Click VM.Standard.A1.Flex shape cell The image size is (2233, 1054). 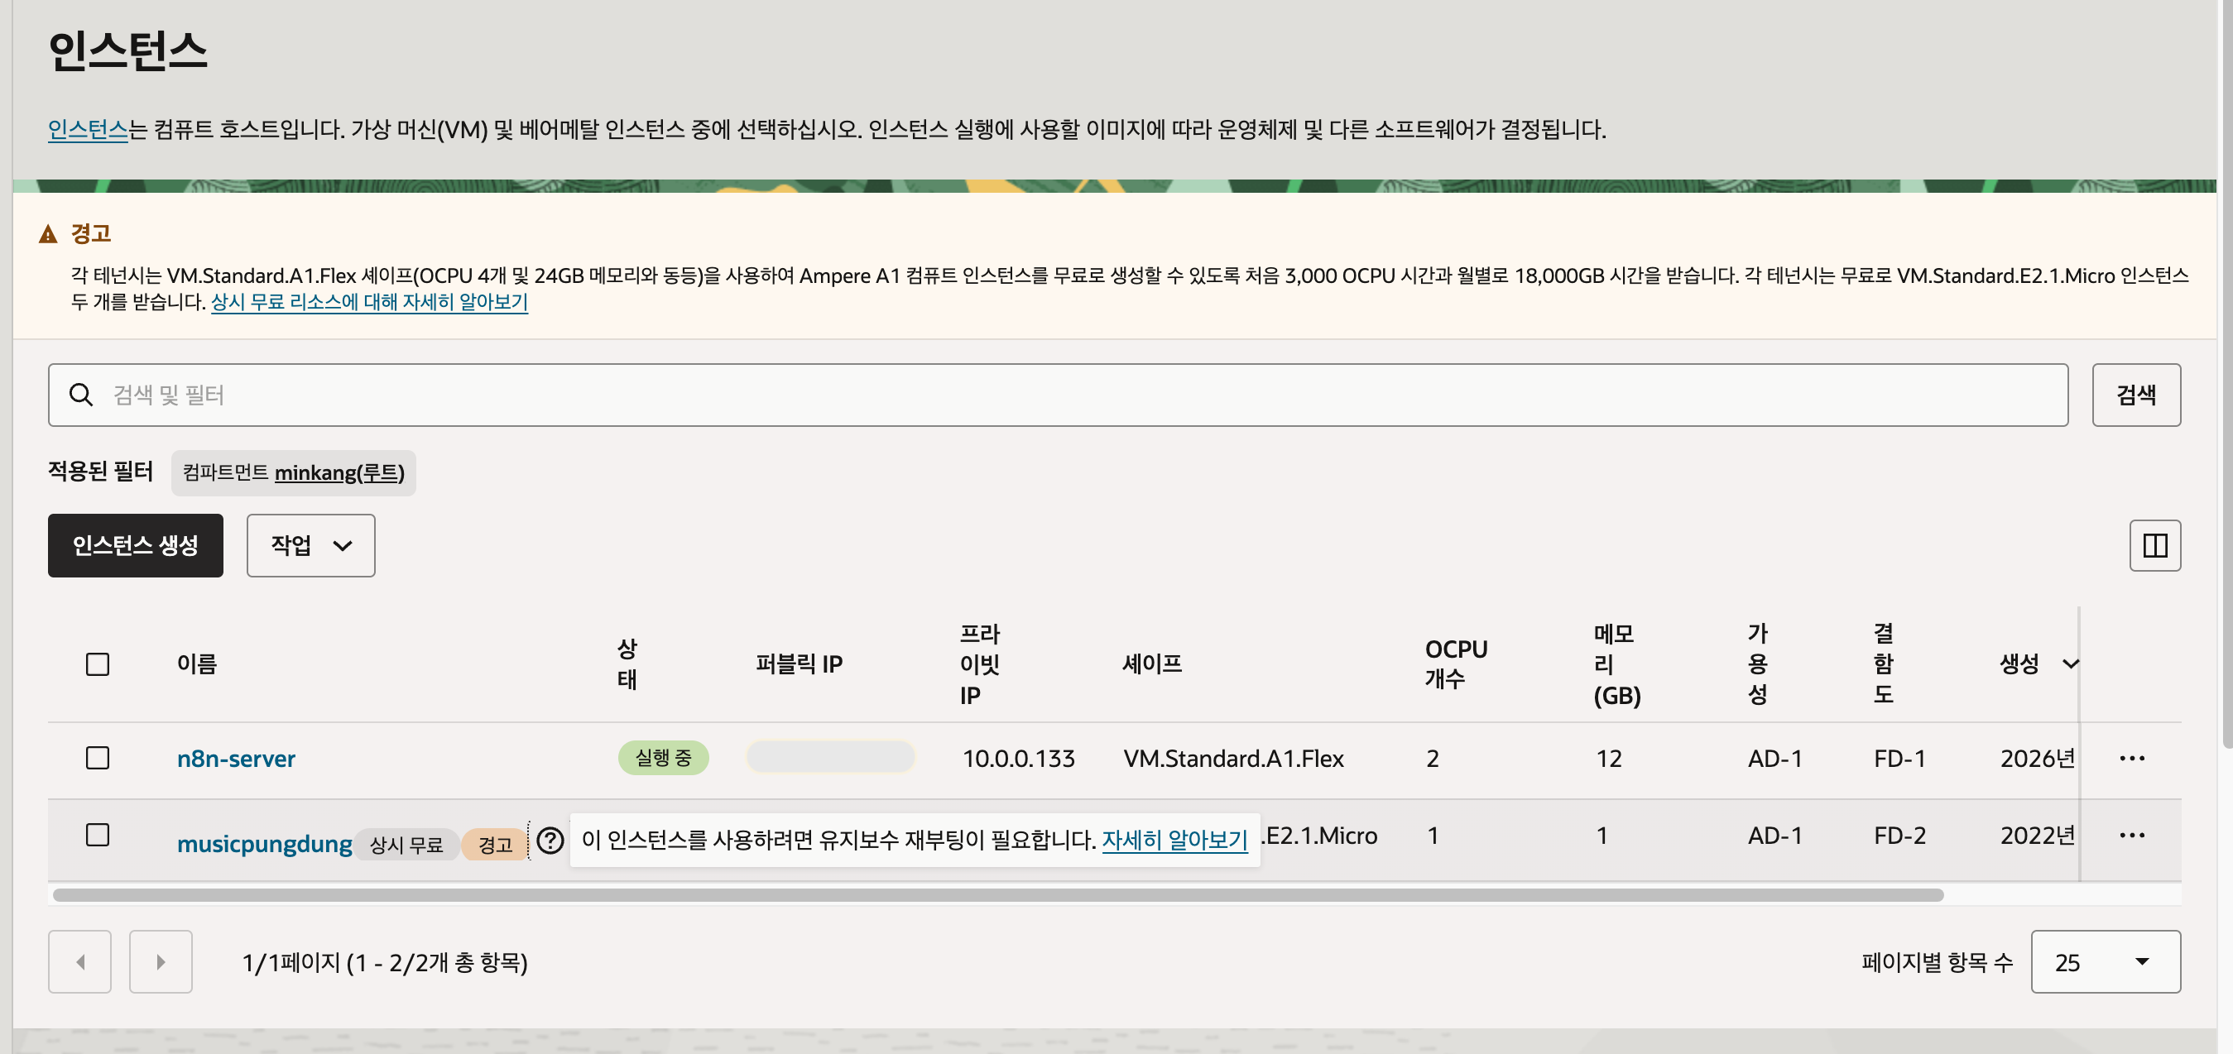pyautogui.click(x=1233, y=759)
